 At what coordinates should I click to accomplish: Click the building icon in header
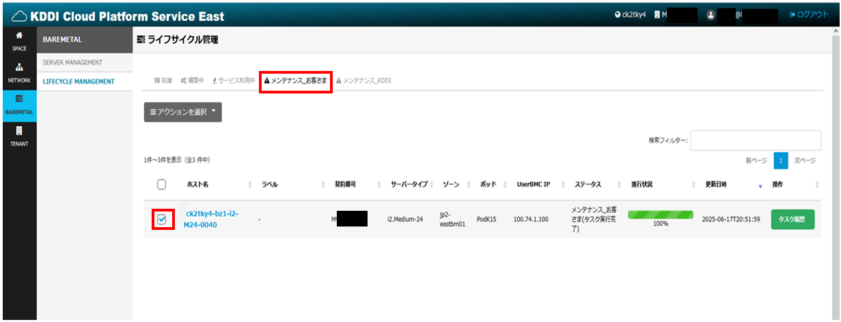tap(657, 14)
